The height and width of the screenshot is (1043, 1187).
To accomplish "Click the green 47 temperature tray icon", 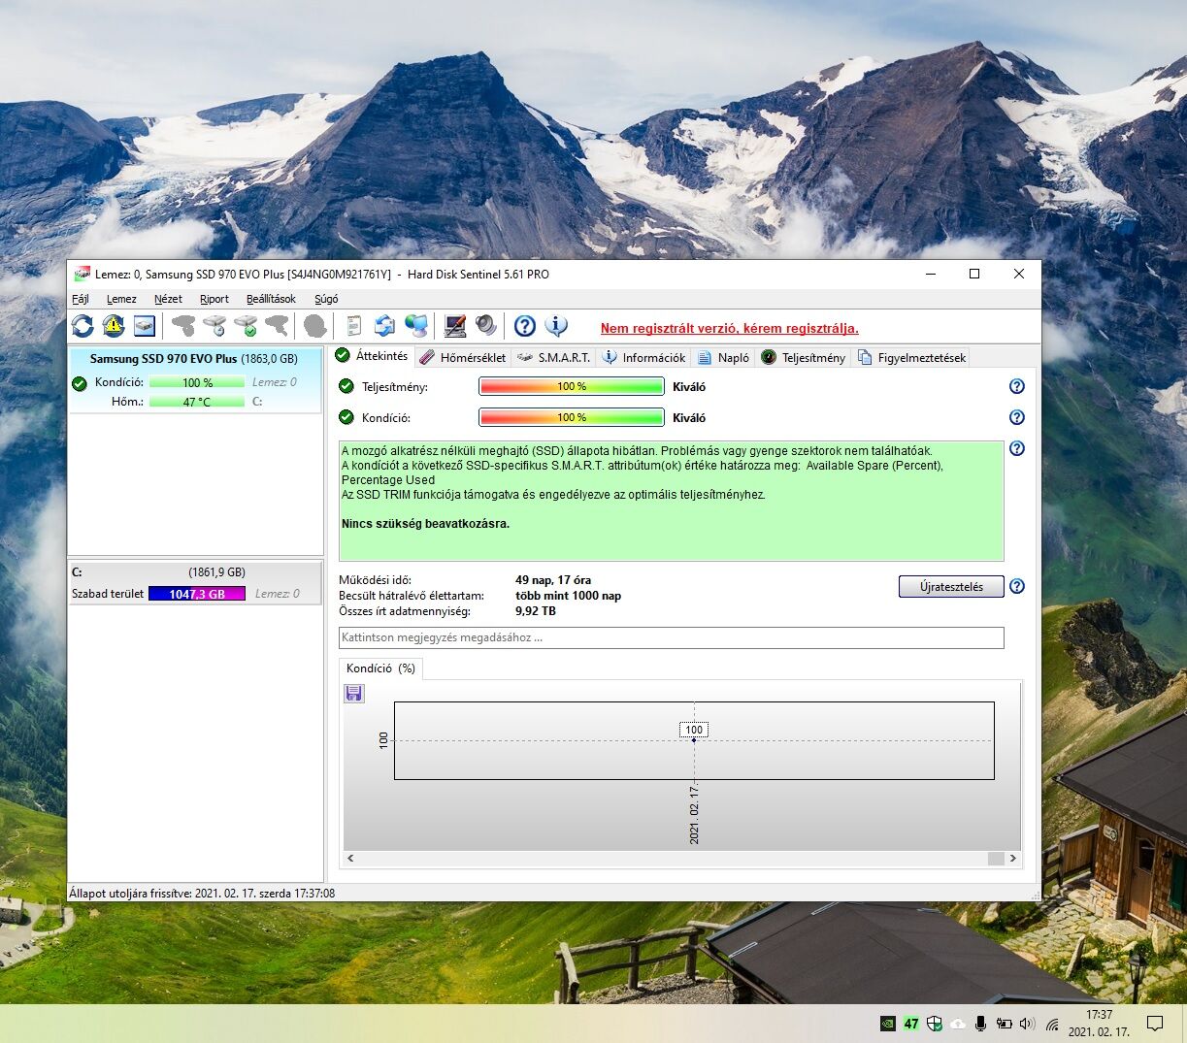I will click(911, 1023).
